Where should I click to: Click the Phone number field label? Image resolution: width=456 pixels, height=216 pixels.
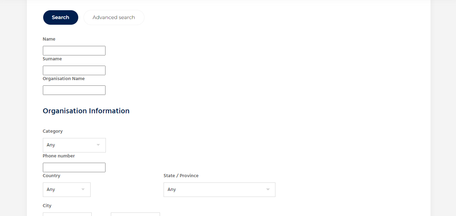tap(59, 156)
